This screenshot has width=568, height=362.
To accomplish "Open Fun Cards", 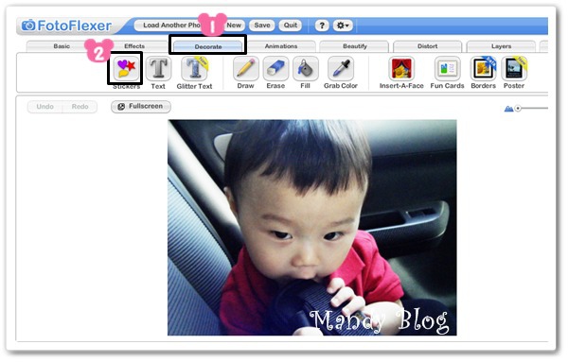I will coord(448,68).
